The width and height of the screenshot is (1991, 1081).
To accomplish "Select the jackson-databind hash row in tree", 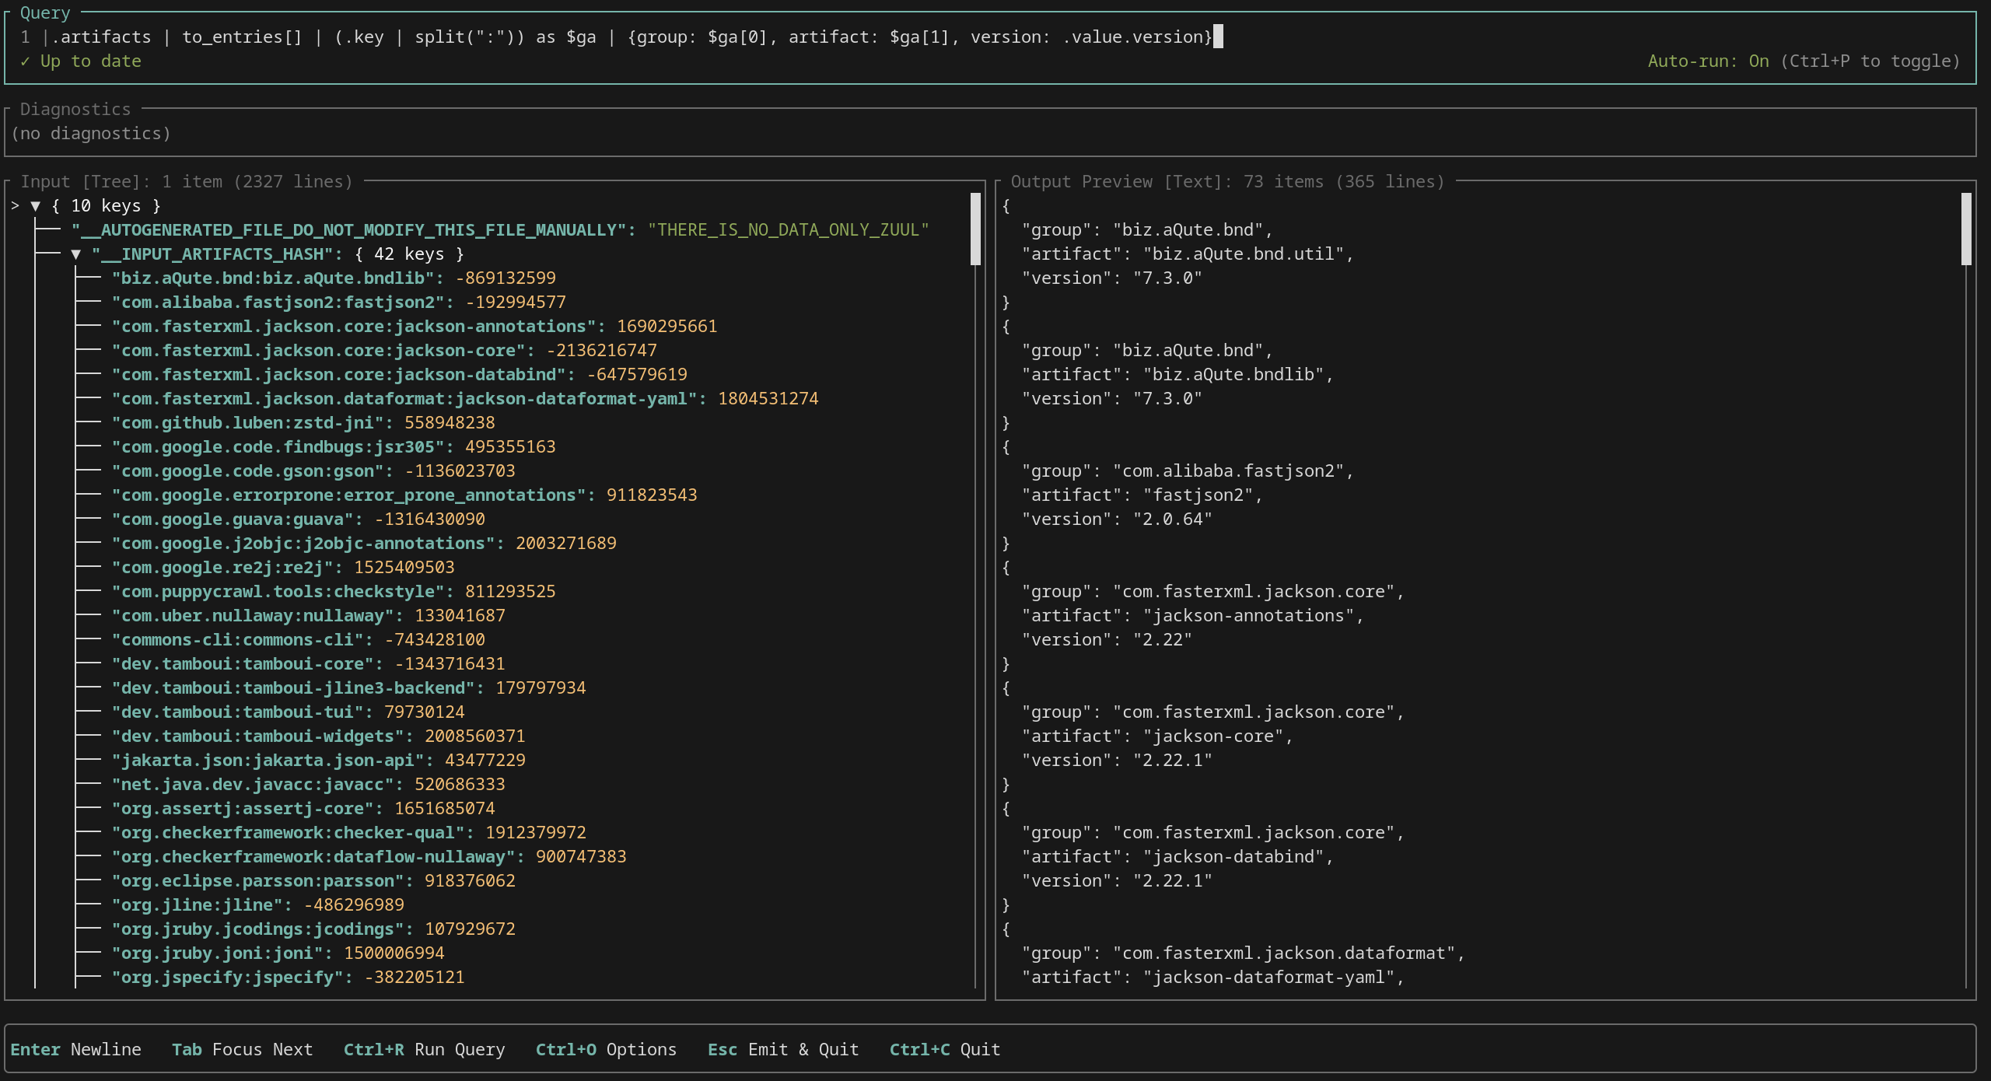I will tap(399, 375).
